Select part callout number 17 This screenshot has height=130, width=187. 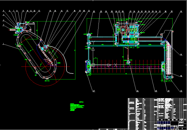(68, 11)
